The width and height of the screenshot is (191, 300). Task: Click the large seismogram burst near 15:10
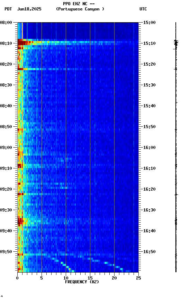coord(176,43)
